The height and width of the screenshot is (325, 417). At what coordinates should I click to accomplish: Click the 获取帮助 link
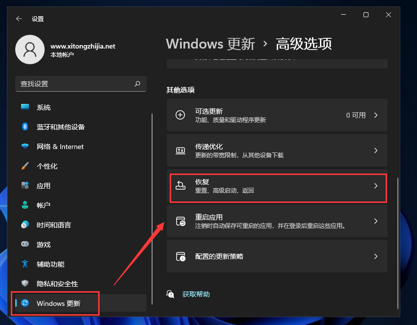point(196,294)
